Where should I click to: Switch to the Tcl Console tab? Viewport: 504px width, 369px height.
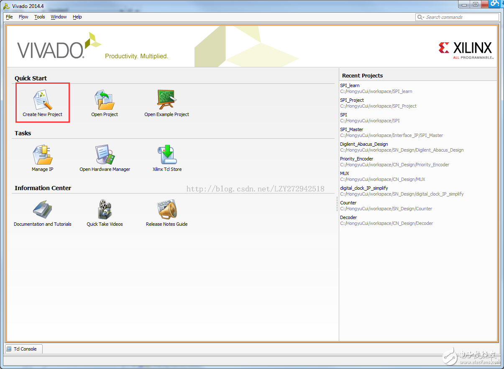(23, 349)
